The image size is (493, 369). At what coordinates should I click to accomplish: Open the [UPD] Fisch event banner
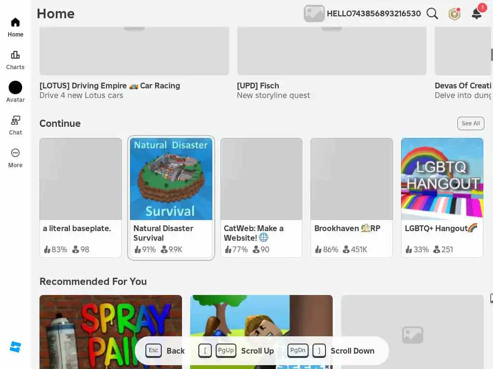[332, 51]
